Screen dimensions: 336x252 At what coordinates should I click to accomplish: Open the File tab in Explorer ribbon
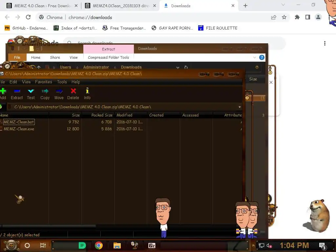tap(17, 57)
